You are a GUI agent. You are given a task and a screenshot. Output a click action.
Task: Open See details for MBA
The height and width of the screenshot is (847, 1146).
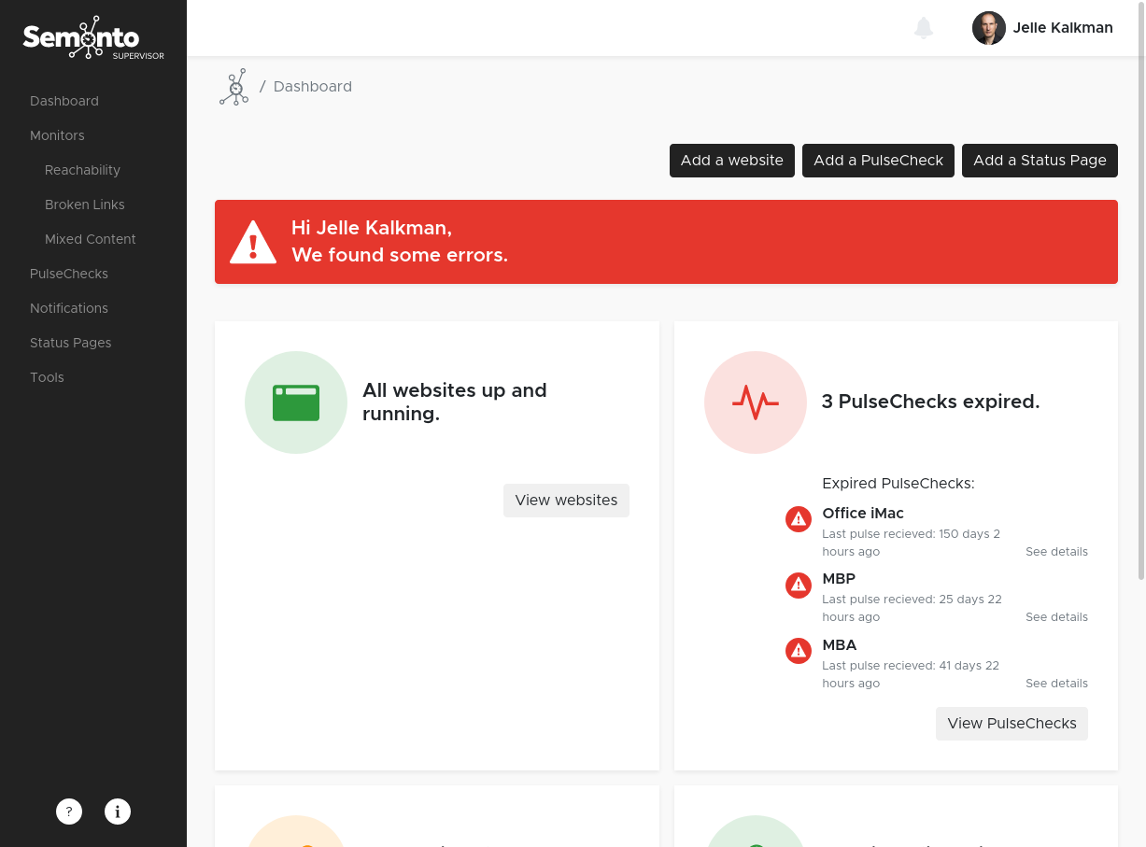click(1056, 684)
